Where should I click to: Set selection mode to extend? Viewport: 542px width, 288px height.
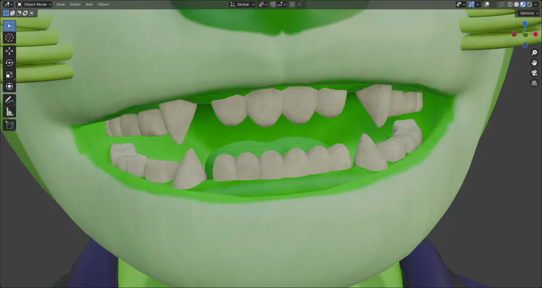point(13,13)
